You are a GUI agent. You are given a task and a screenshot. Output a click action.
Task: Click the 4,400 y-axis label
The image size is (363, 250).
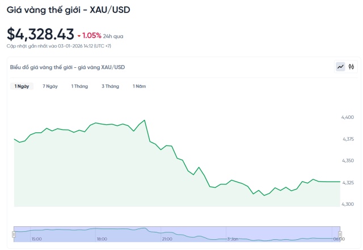[x=347, y=117]
